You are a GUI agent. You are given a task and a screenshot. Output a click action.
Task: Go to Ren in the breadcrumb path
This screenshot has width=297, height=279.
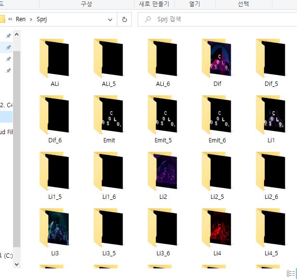coord(21,20)
